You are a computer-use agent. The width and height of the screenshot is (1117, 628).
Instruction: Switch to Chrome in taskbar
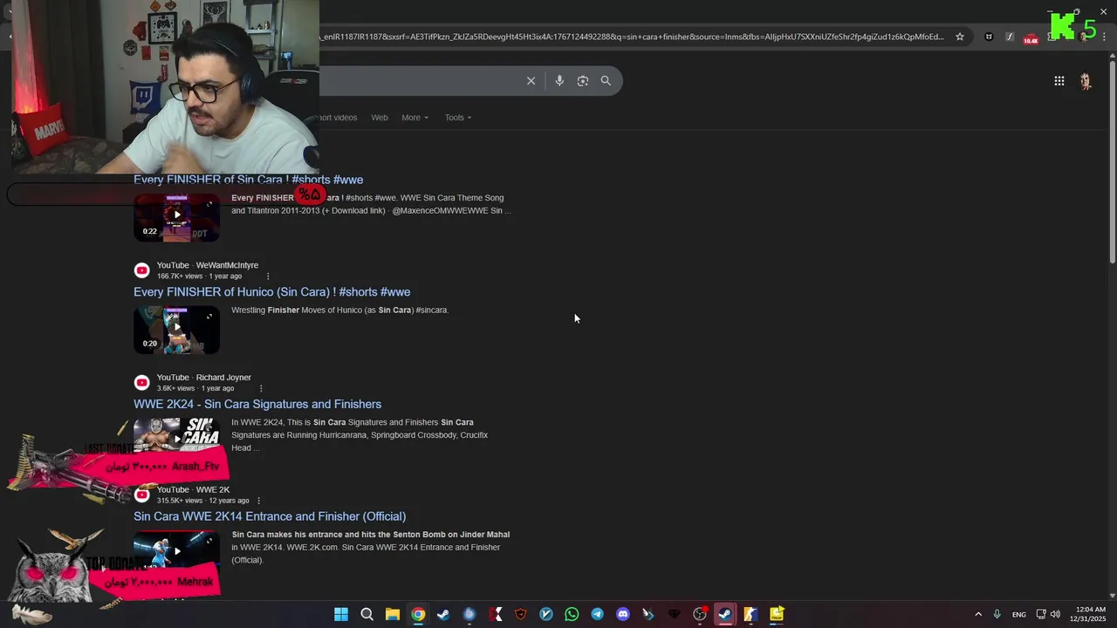point(418,614)
